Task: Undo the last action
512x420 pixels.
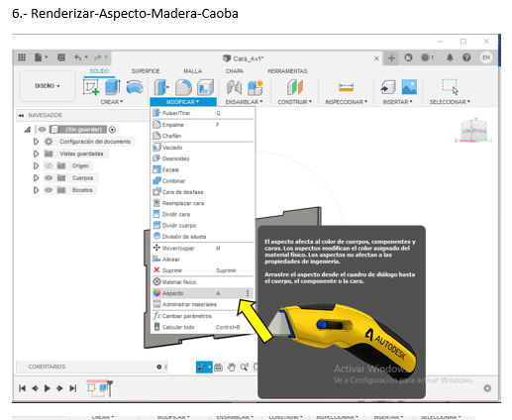Action: [x=78, y=57]
